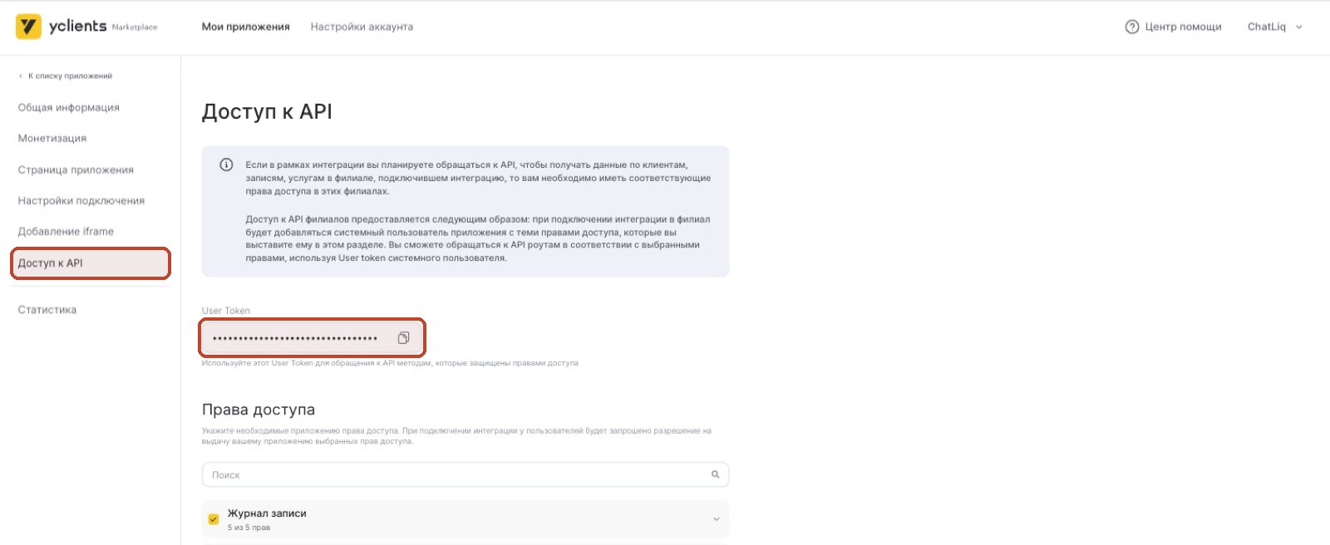Click the help center question mark icon
This screenshot has width=1330, height=545.
[x=1131, y=27]
